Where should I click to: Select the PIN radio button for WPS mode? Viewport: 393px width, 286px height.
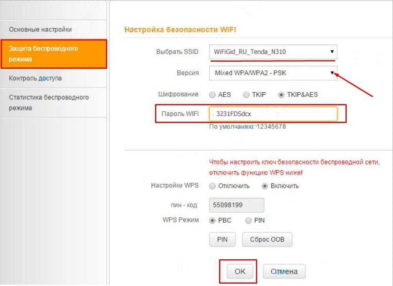[x=249, y=220]
